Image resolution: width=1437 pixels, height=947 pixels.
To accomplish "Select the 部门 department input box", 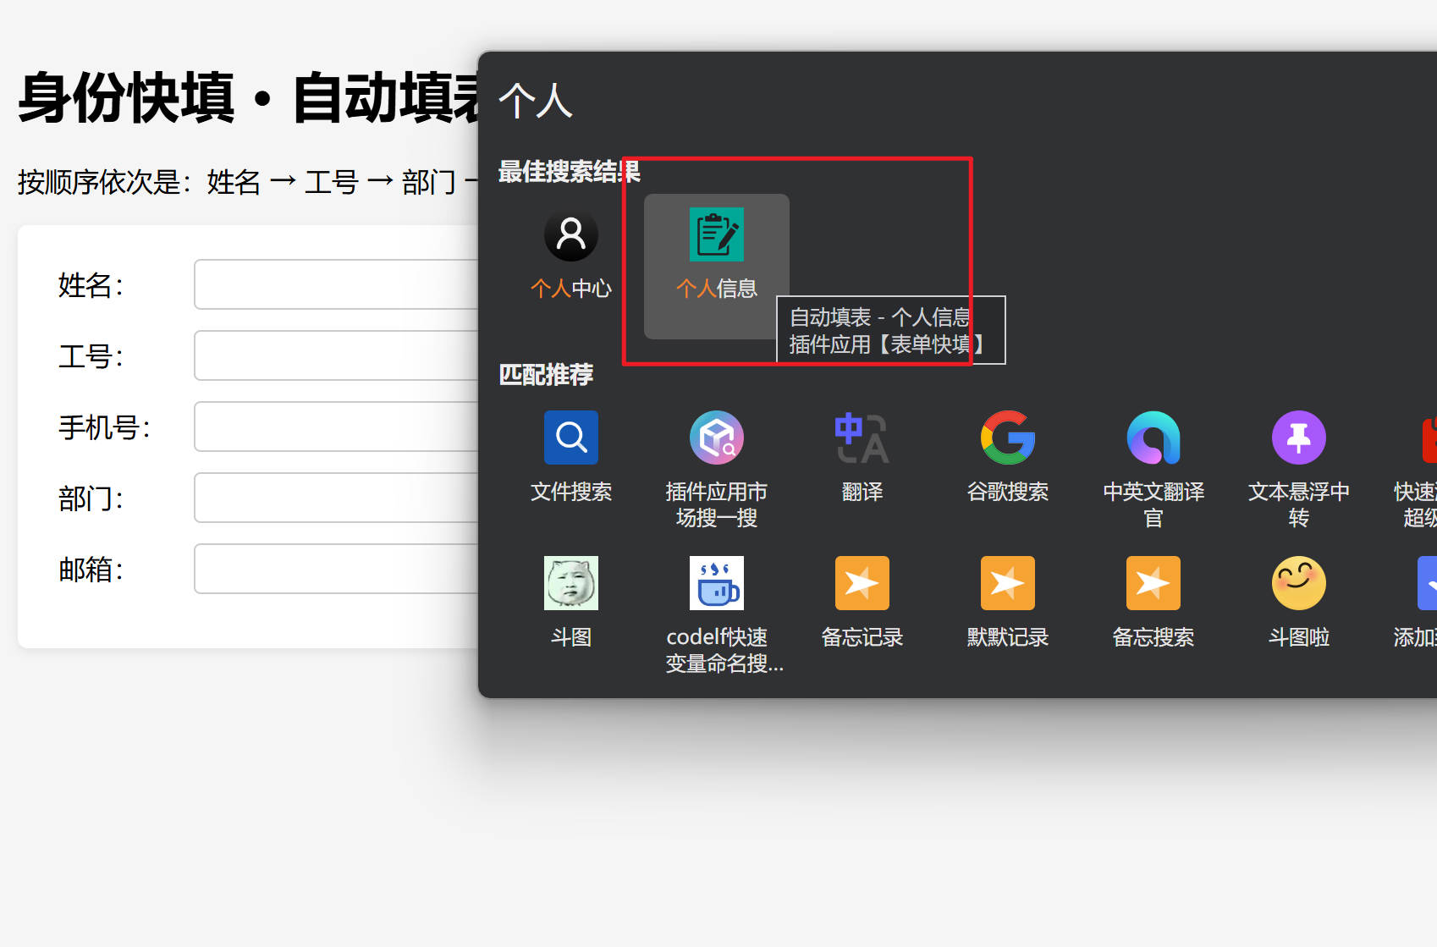I will coord(336,498).
